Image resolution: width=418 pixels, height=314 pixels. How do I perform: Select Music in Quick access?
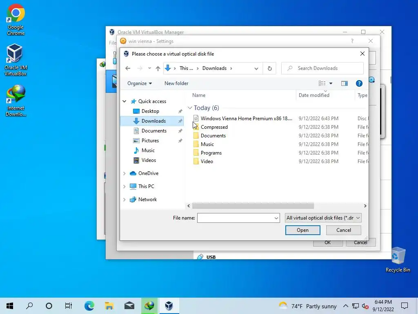[x=148, y=150]
